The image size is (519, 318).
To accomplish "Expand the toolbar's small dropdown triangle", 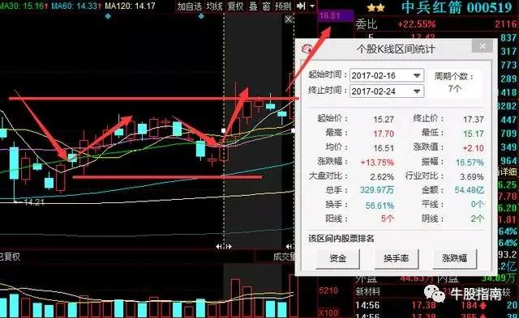I will pyautogui.click(x=312, y=6).
